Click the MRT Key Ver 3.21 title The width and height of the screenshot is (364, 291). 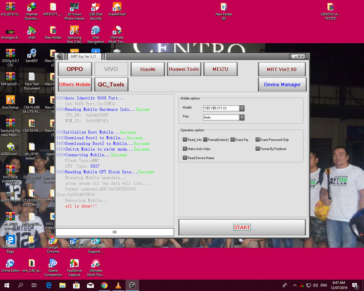[83, 56]
